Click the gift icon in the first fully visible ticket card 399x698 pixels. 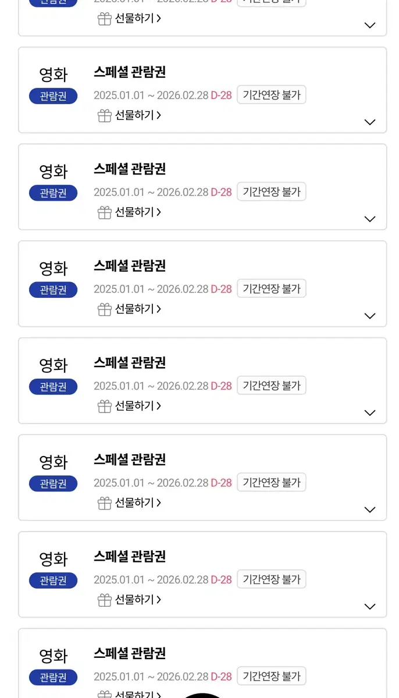tap(105, 115)
